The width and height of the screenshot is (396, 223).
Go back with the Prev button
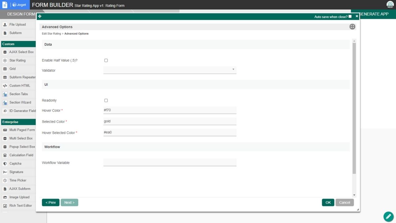[x=50, y=203]
